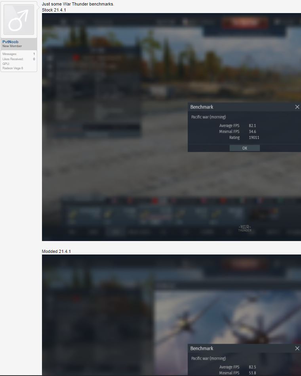Click the 'New Member' user title
The height and width of the screenshot is (376, 301).
coord(12,46)
